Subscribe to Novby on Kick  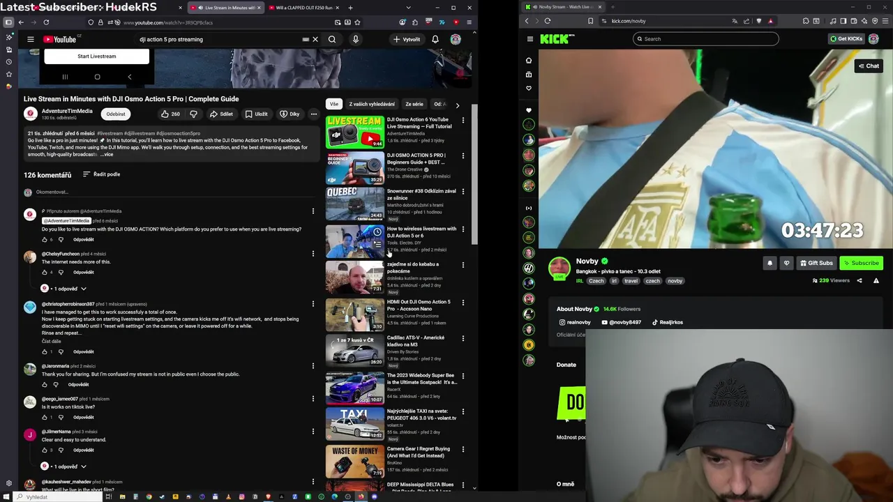[x=861, y=263]
